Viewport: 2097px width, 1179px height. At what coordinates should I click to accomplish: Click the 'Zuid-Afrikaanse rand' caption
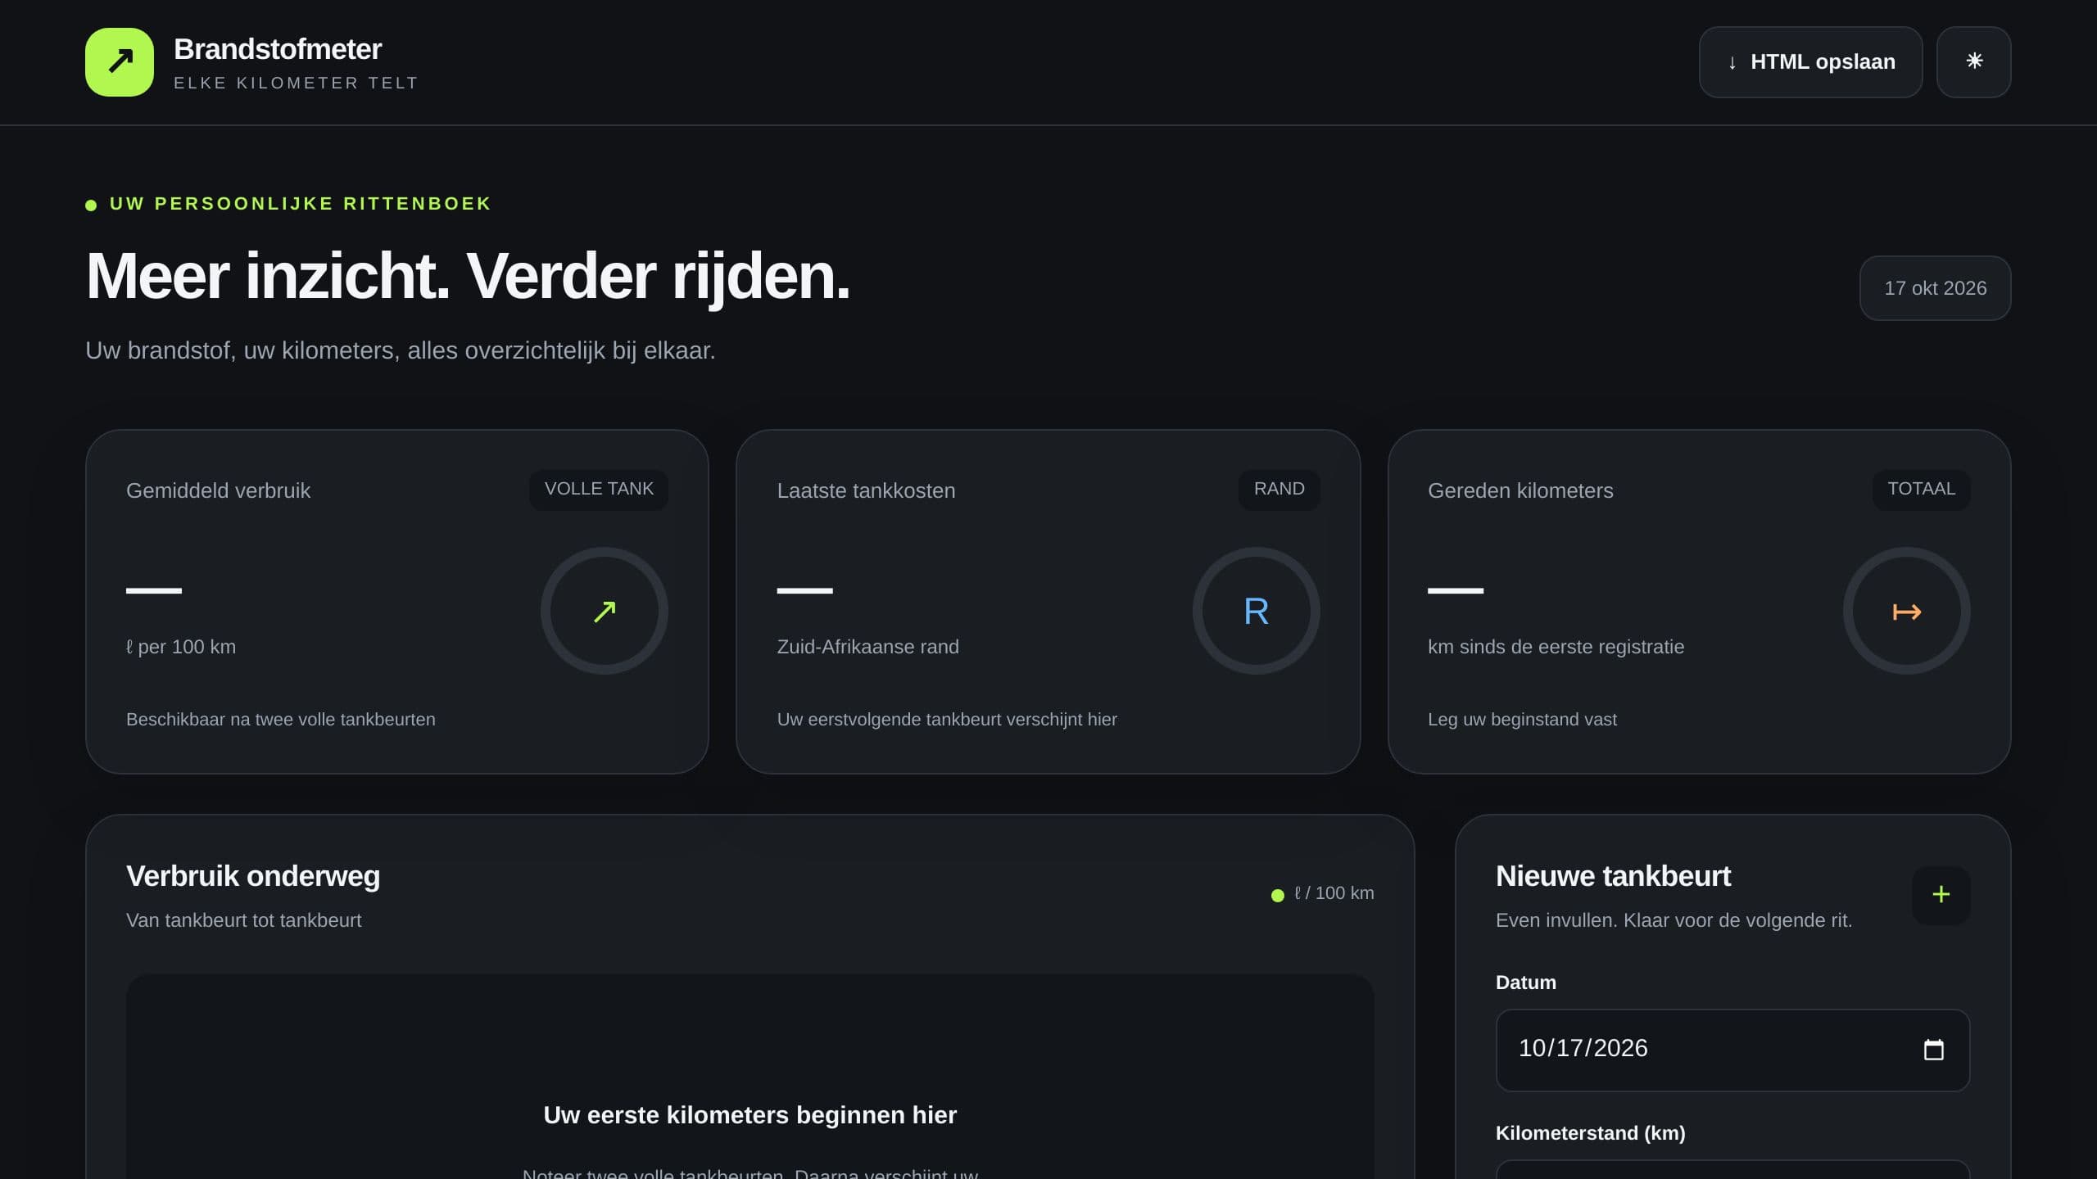(867, 647)
